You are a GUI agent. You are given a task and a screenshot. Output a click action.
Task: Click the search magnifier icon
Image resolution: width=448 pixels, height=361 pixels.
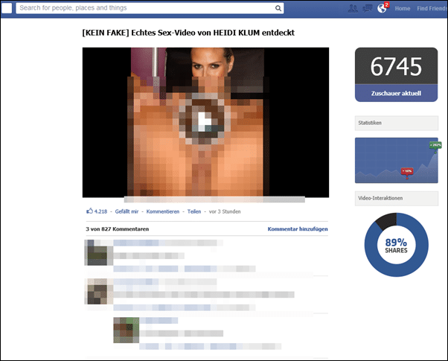tap(278, 8)
